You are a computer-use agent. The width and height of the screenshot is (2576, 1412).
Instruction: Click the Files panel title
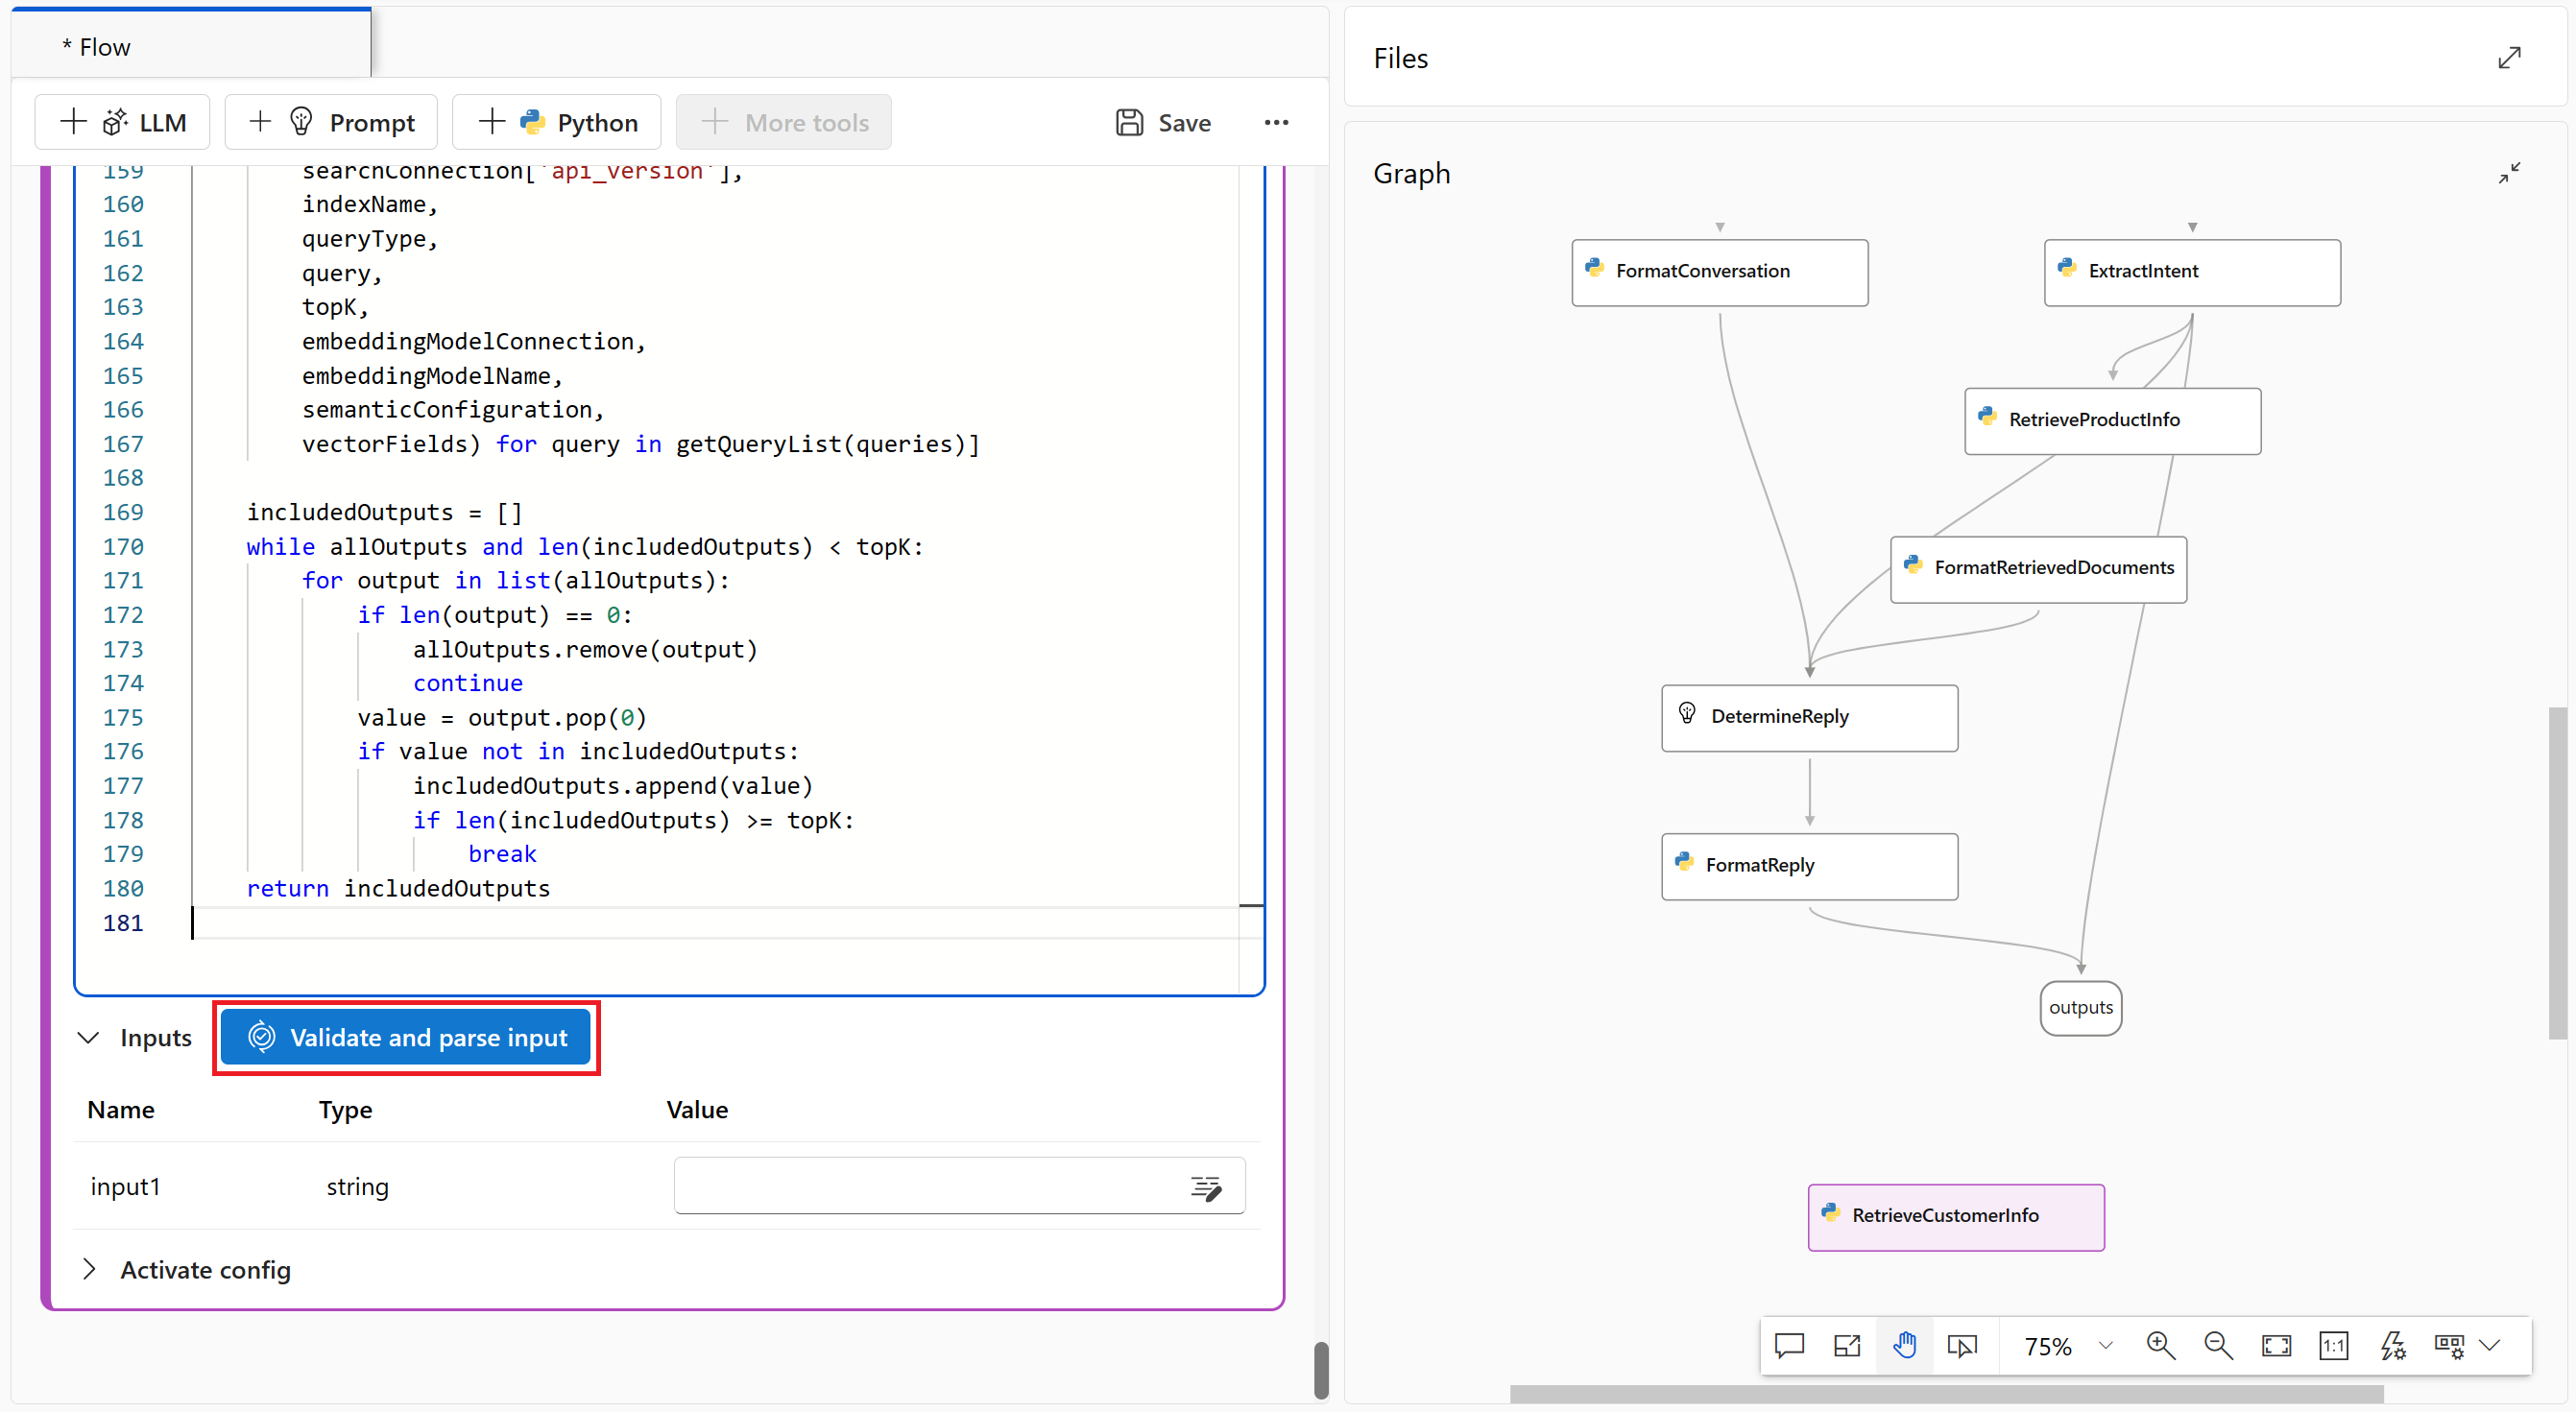[1400, 58]
